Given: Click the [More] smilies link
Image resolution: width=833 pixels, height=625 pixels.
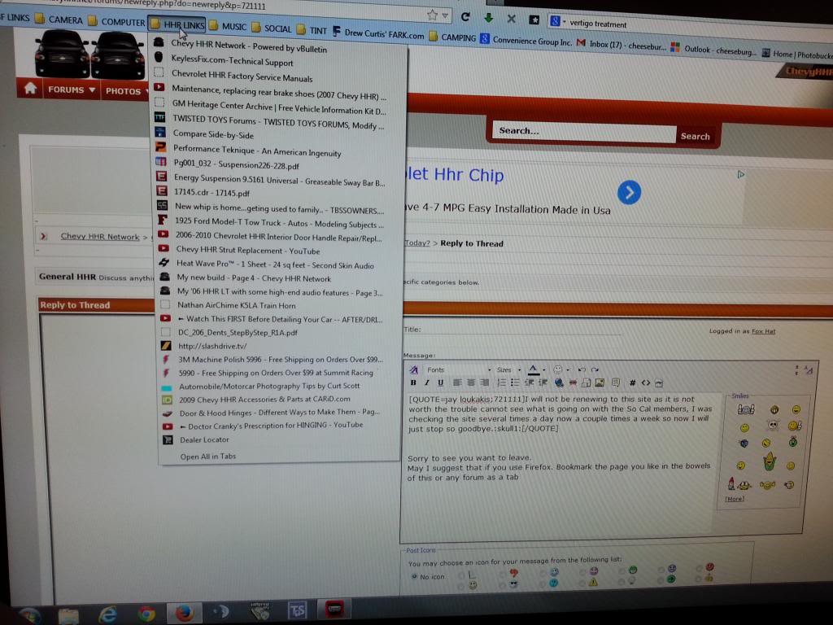Looking at the screenshot, I should coord(734,499).
